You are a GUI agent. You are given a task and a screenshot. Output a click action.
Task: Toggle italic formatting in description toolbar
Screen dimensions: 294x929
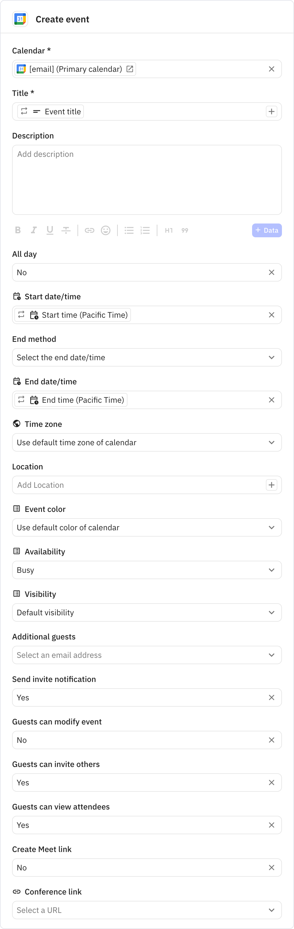tap(34, 230)
